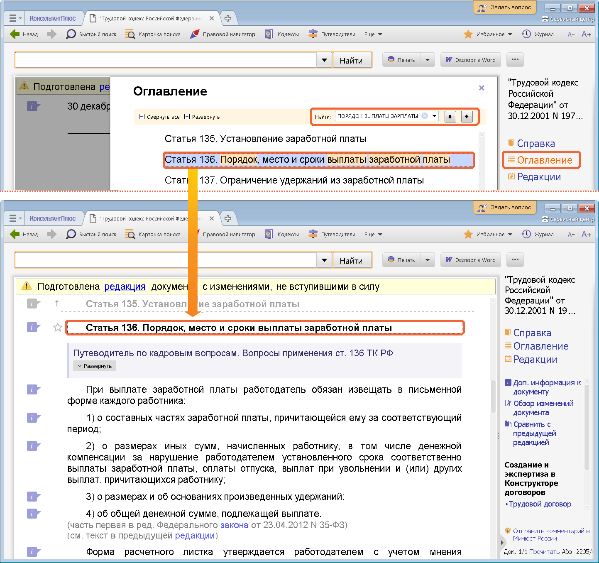Screen dimensions: 599x563
Task: Click search input field in lower window
Action: coord(166,260)
